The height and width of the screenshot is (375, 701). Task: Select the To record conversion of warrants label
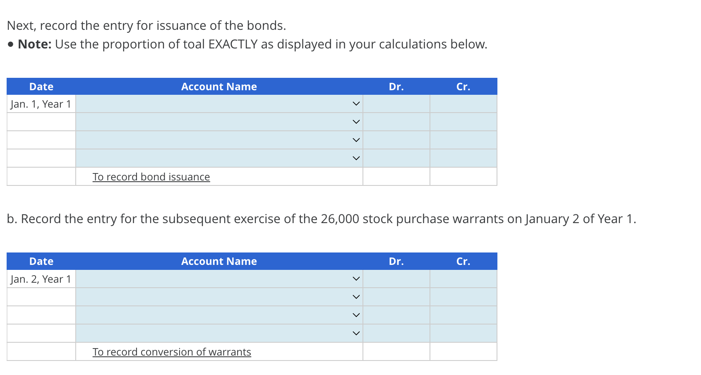[x=172, y=351]
